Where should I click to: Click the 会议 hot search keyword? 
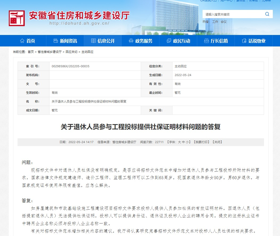tap(224, 22)
